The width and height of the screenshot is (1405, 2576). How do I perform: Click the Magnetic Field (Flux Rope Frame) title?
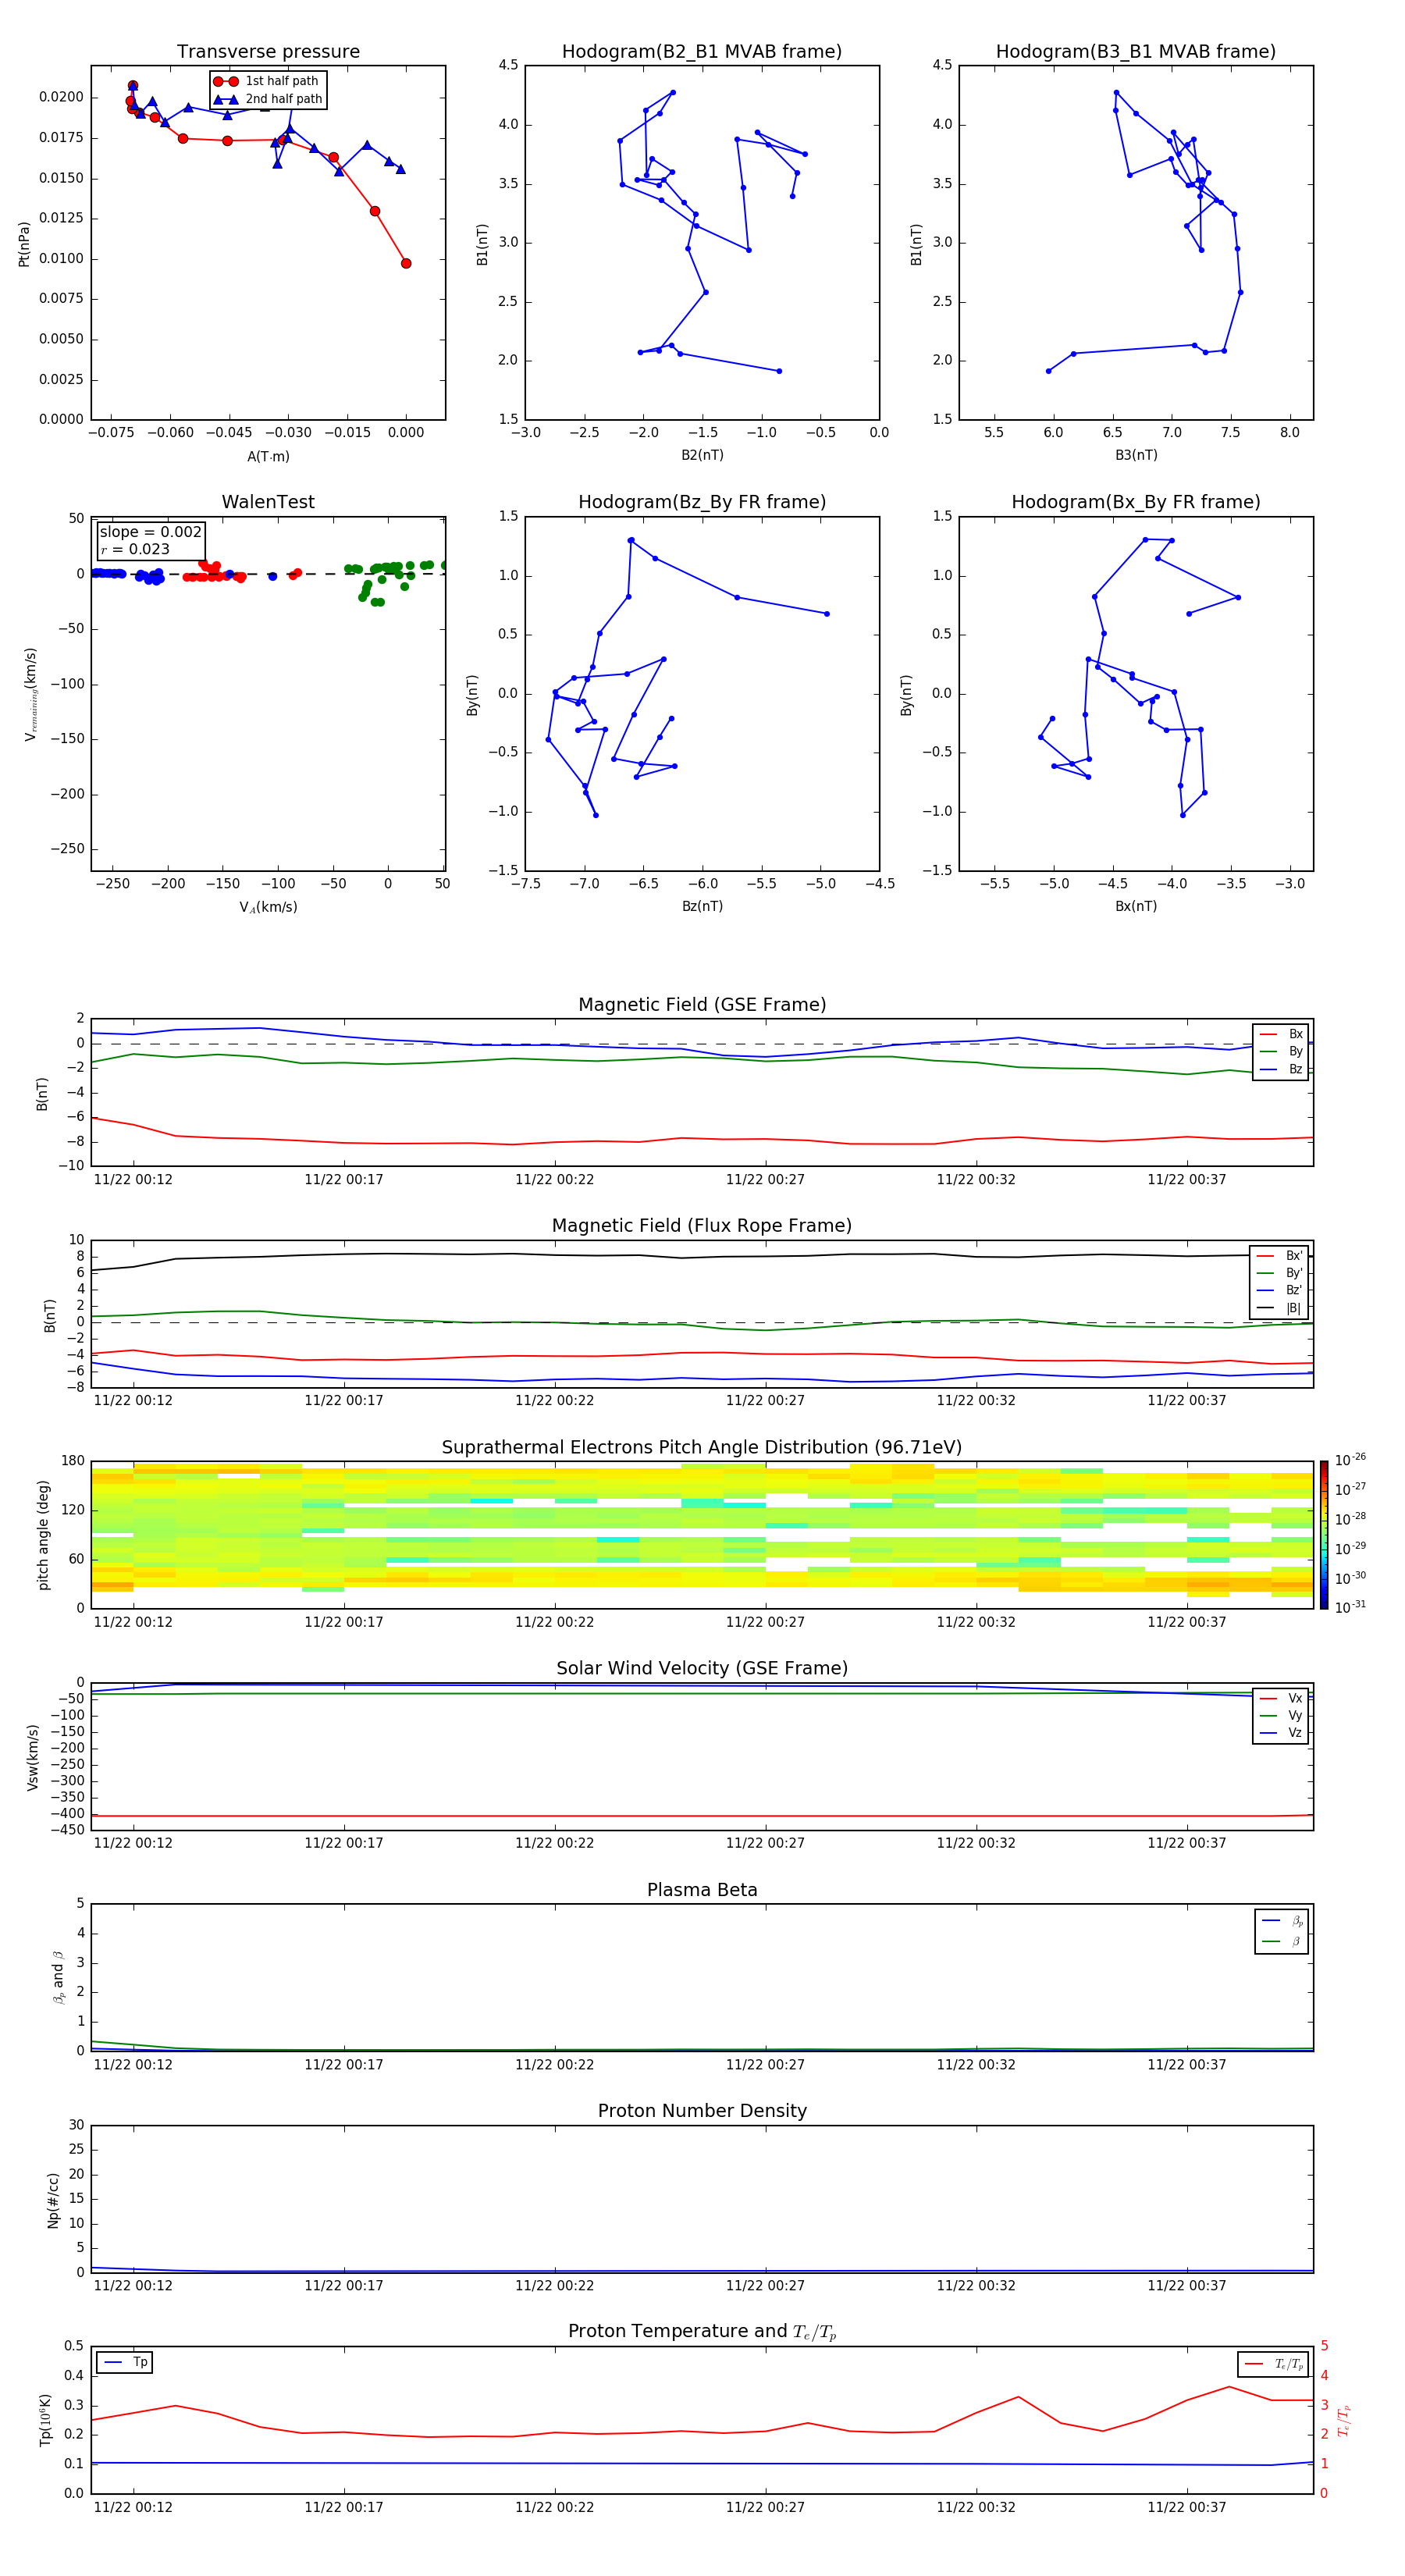(702, 1226)
